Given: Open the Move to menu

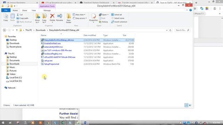Looking at the screenshot, I should [x=37, y=18].
